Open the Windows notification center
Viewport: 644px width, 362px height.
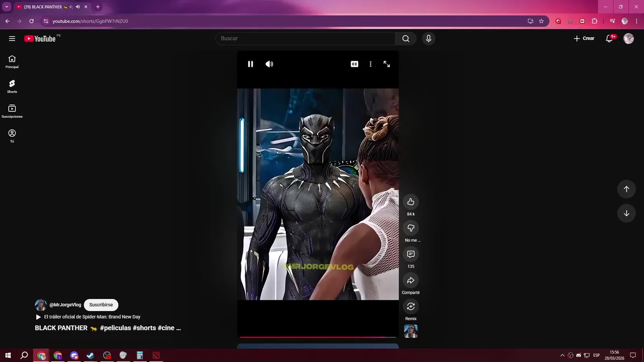pos(633,355)
